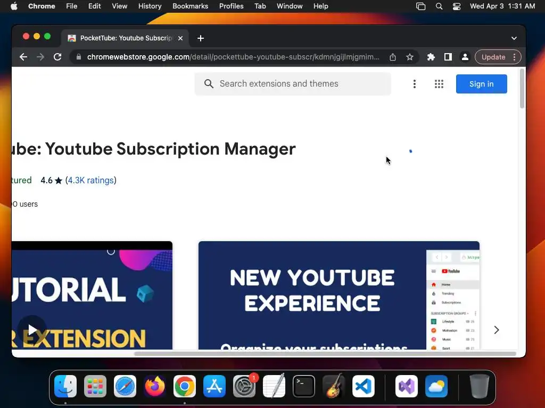Image resolution: width=545 pixels, height=408 pixels.
Task: Go forward with the browser forward arrow
Action: [40, 57]
